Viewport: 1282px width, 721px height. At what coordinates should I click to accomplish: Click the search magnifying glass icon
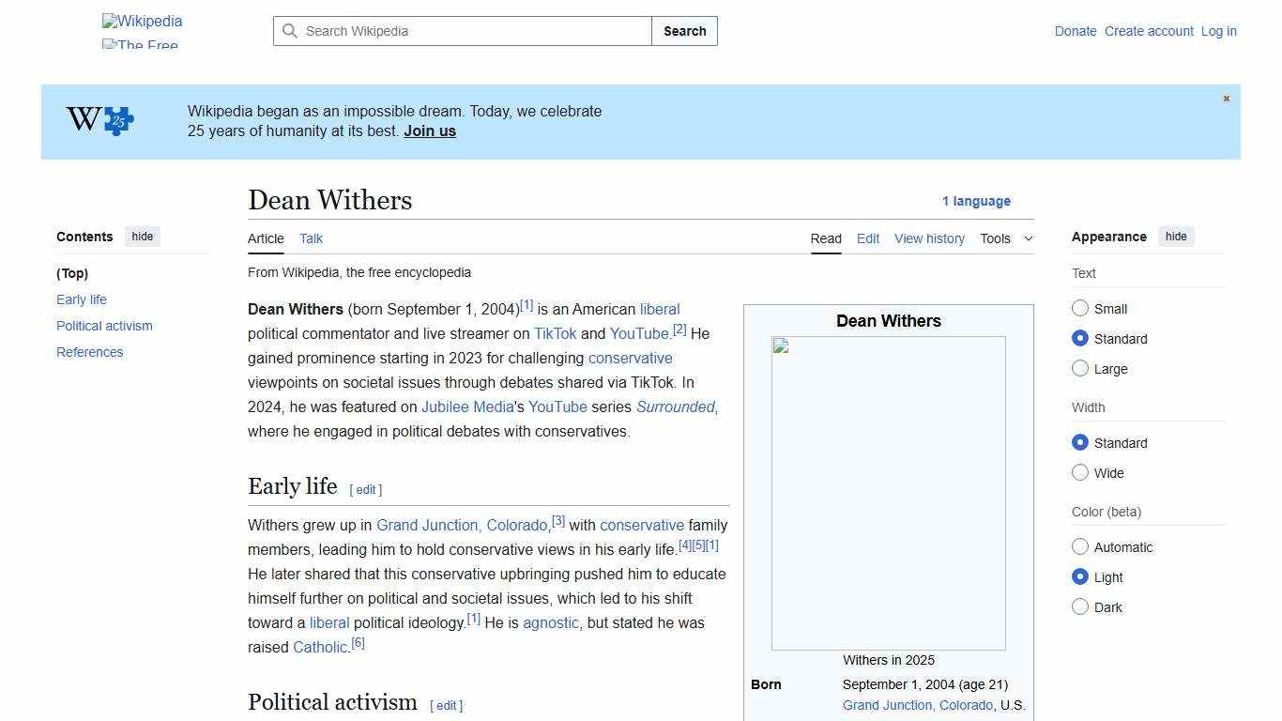tap(291, 31)
